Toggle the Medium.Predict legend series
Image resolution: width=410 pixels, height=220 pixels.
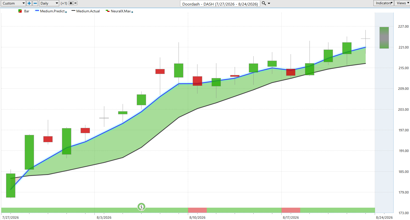tap(52, 11)
